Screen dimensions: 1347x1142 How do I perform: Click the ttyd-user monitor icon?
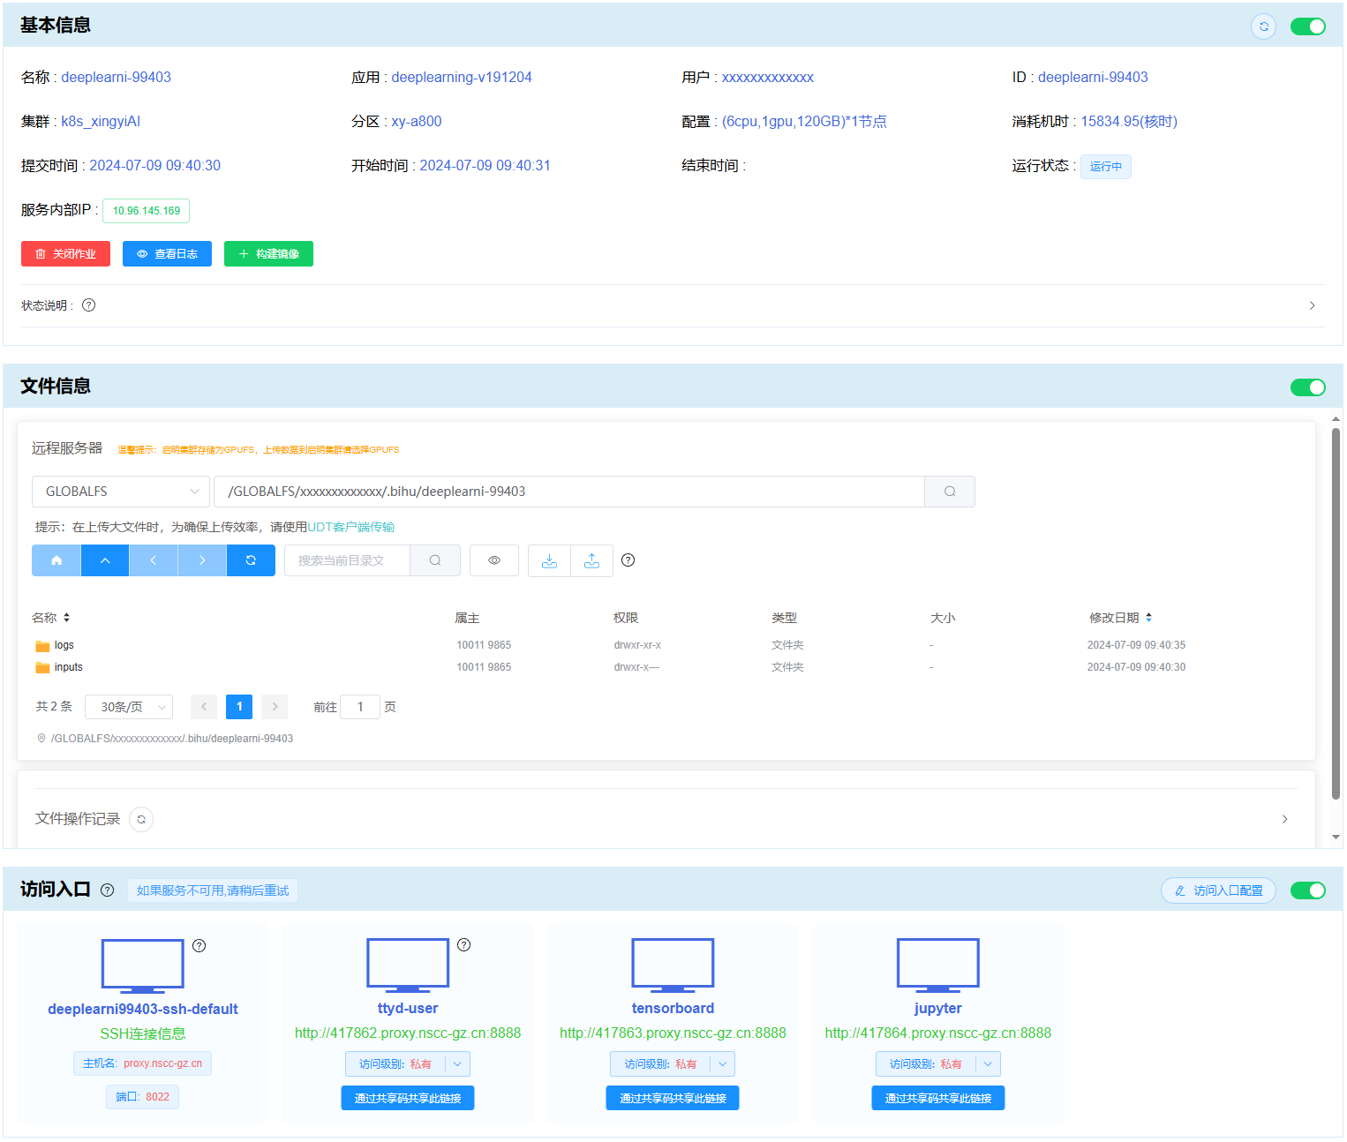[x=408, y=965]
